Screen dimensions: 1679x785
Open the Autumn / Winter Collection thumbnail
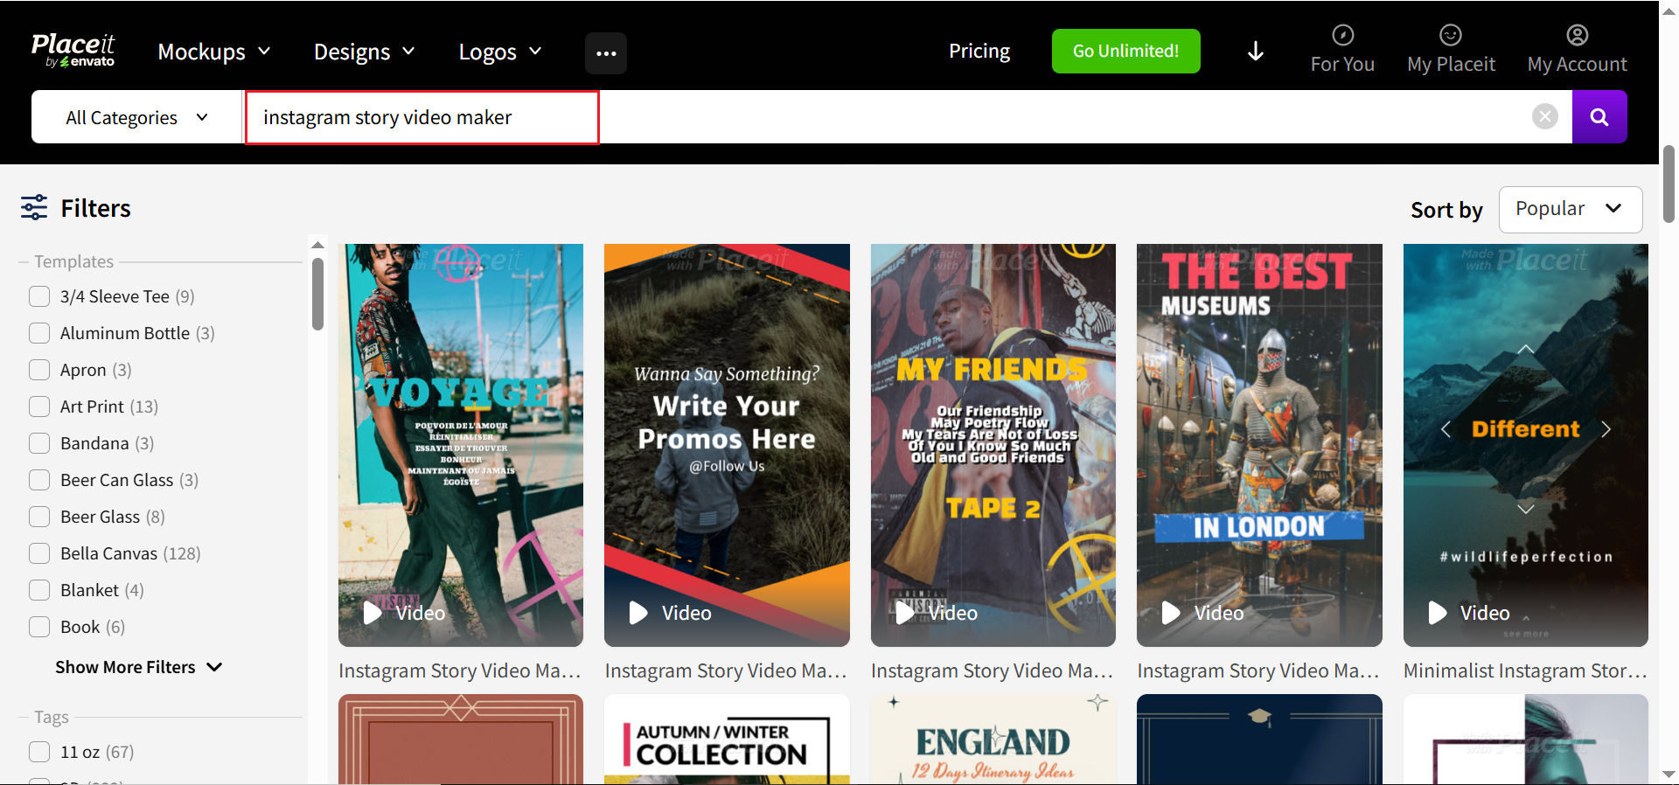click(727, 740)
